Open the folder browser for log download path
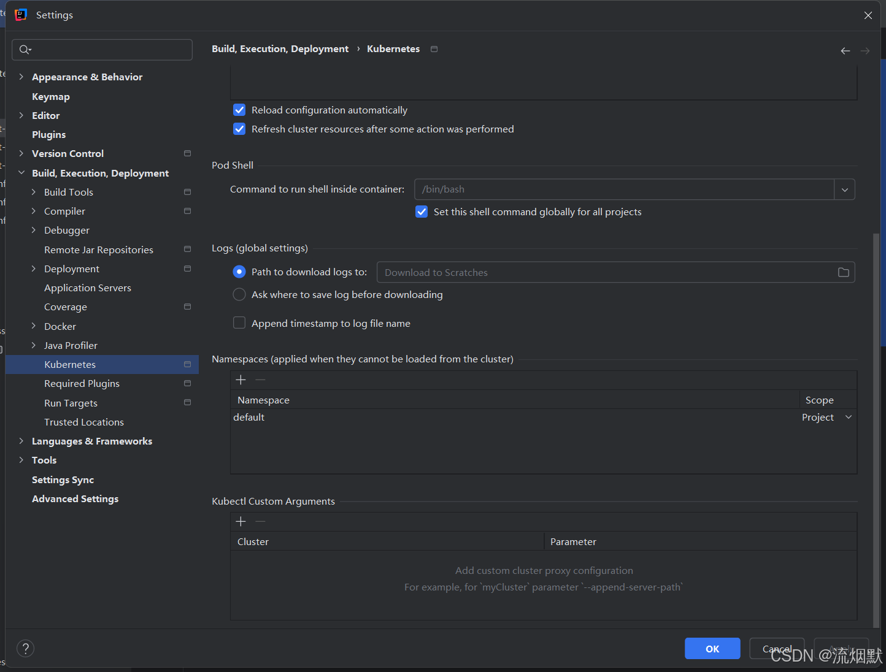886x672 pixels. (843, 272)
